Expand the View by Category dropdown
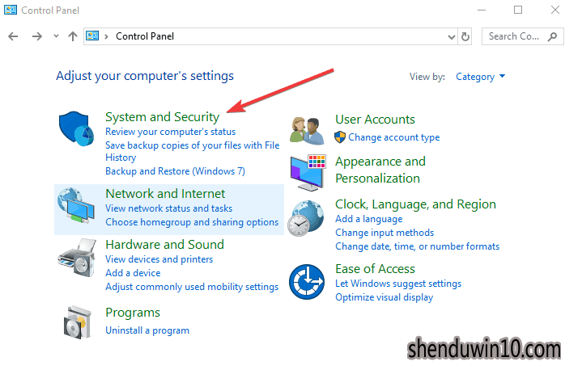The height and width of the screenshot is (370, 565). (480, 77)
